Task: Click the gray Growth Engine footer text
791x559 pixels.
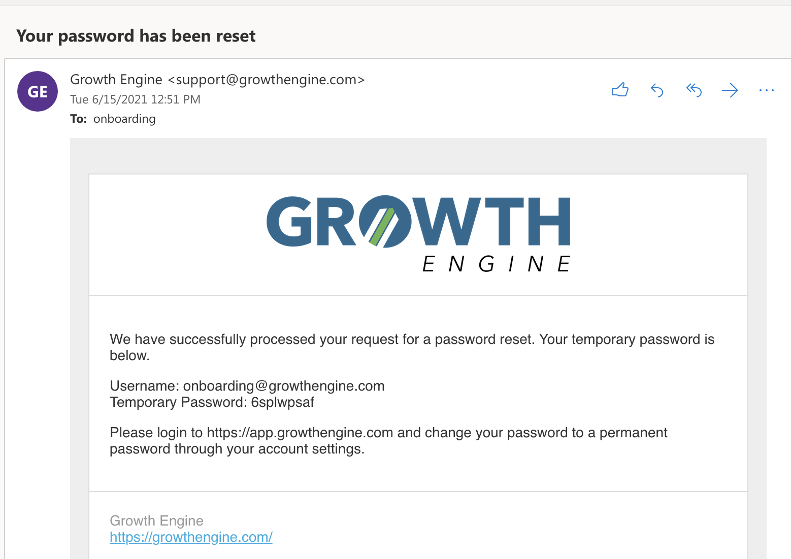Action: click(156, 521)
